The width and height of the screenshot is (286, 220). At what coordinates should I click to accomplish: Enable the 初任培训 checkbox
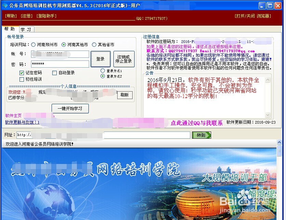(x=22, y=79)
